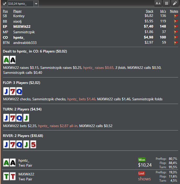Sort by the Stack column header
Image resolution: width=180 pixels, height=184 pixels.
(149, 11)
